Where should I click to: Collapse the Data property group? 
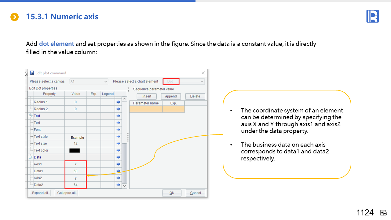[31, 157]
